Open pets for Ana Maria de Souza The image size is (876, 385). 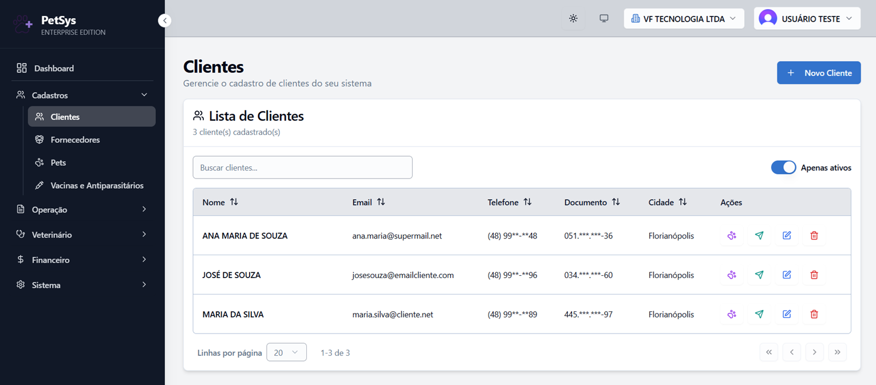(x=732, y=236)
